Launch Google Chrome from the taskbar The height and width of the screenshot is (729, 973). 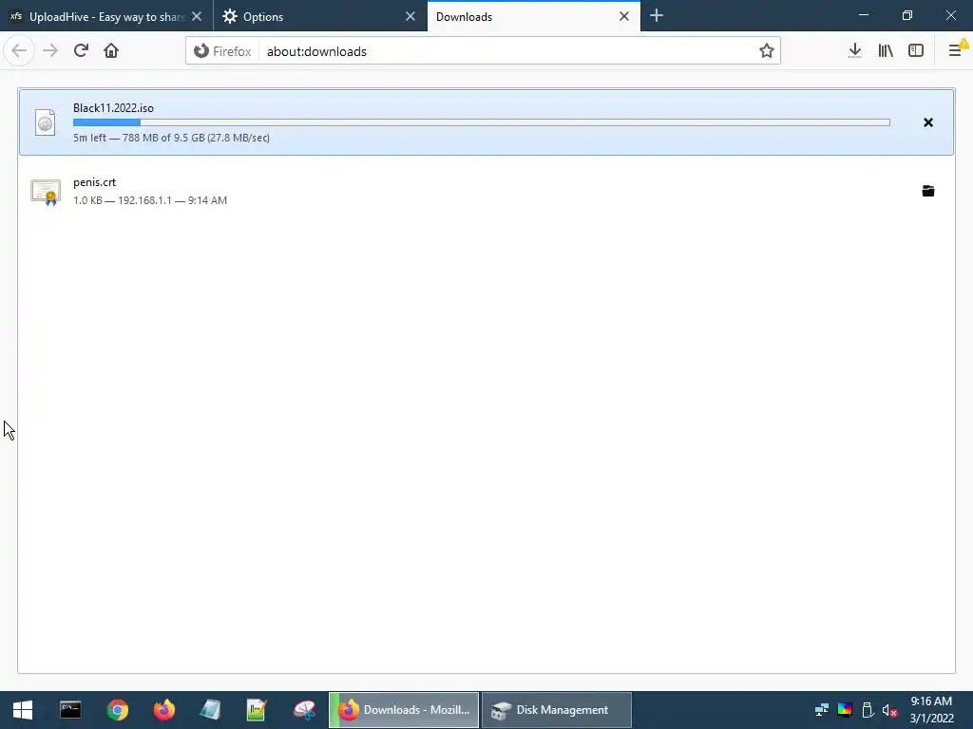[x=117, y=710]
